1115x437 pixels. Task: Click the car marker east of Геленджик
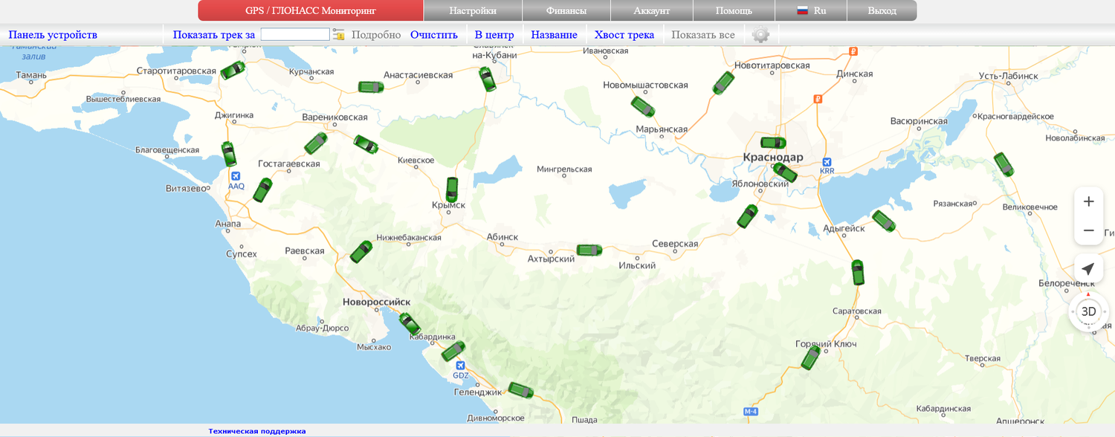[x=520, y=389]
